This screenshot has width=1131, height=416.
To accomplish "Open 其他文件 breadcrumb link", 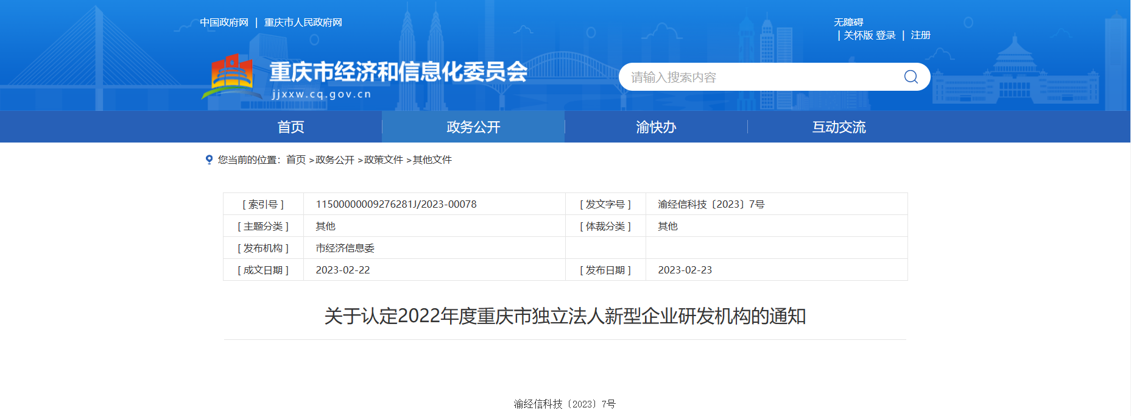I will pos(432,160).
